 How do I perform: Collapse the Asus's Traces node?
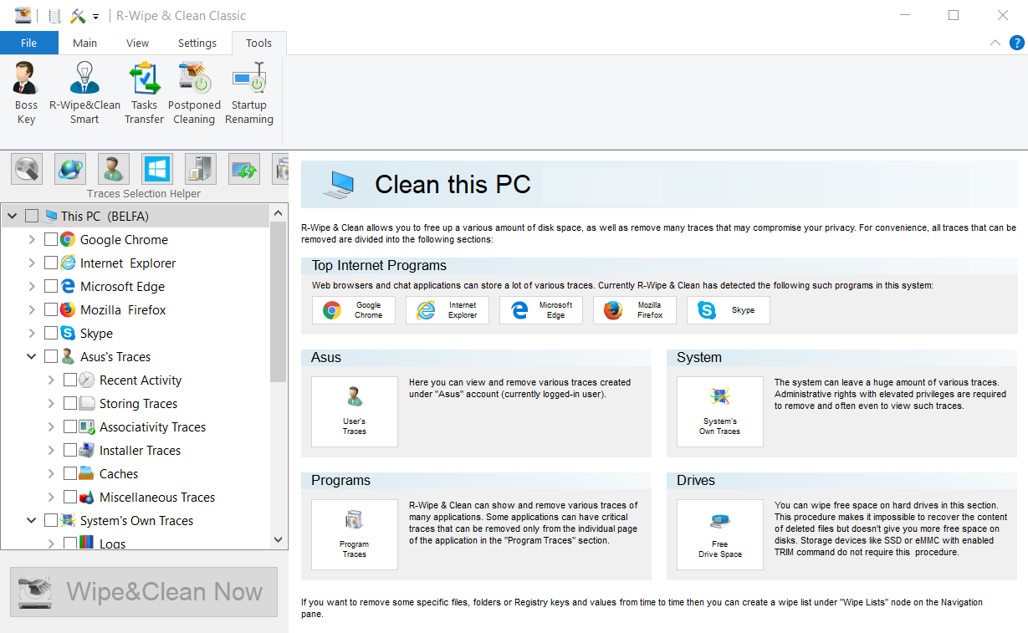32,356
